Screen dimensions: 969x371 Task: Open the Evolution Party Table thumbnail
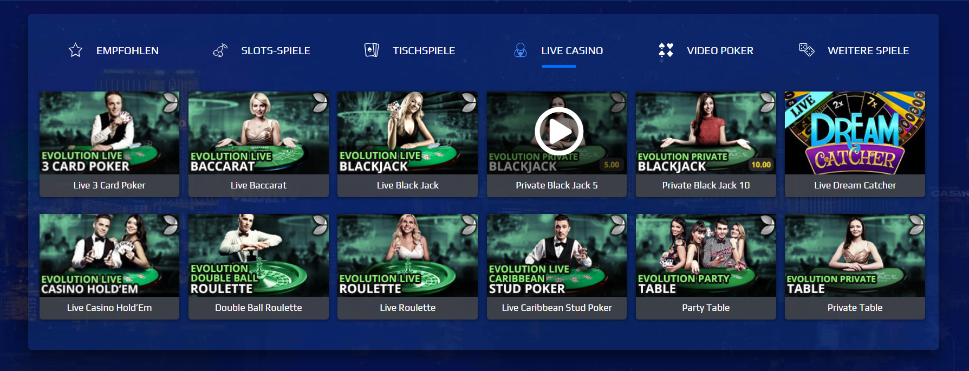pyautogui.click(x=706, y=255)
